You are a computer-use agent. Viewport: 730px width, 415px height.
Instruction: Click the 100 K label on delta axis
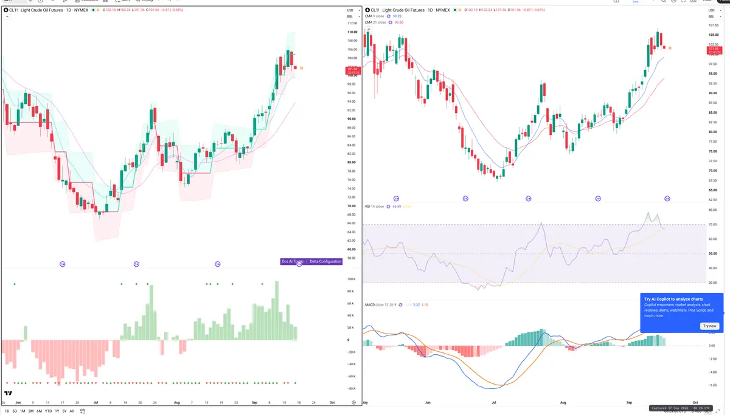[x=352, y=280]
